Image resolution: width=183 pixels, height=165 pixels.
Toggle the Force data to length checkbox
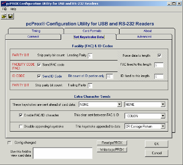point(159,55)
